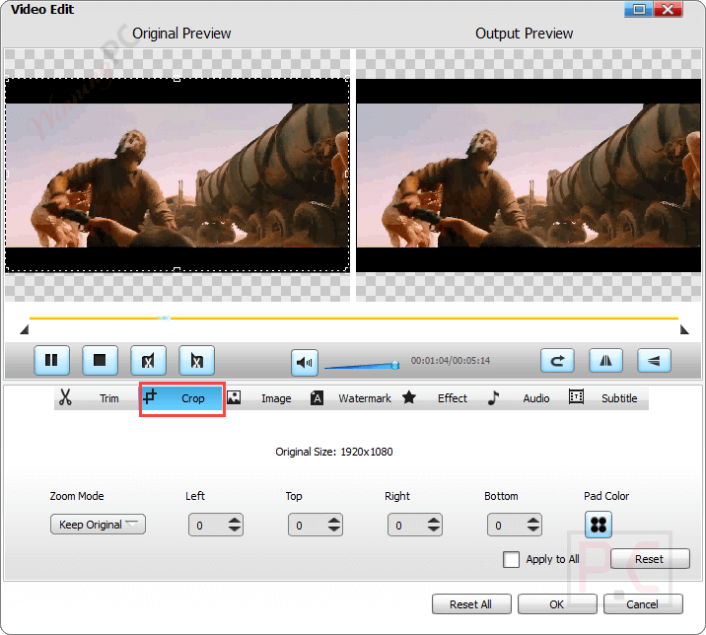706x635 pixels.
Task: Close the Video Edit window
Action: pyautogui.click(x=668, y=10)
